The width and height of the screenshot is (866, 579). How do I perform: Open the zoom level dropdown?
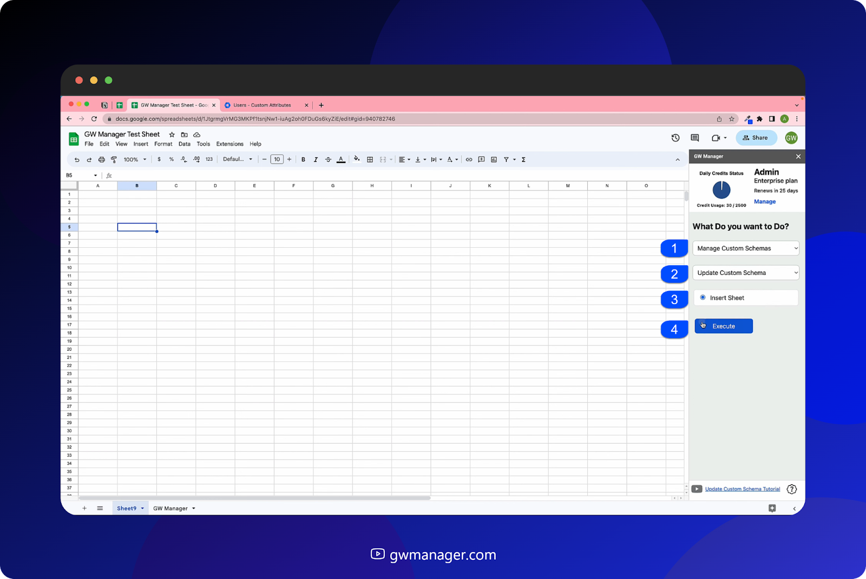click(x=133, y=159)
